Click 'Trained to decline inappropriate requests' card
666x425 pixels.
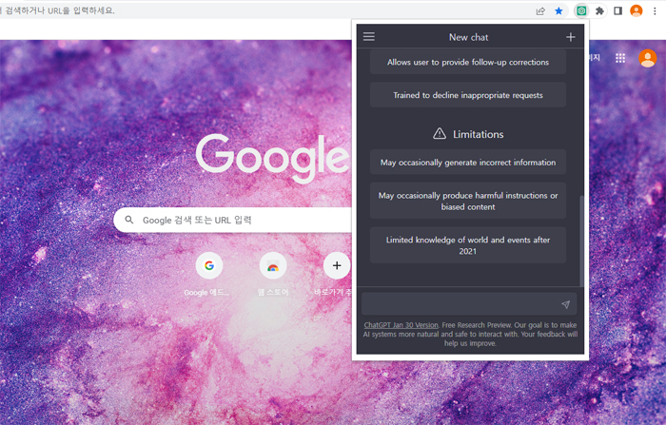468,95
